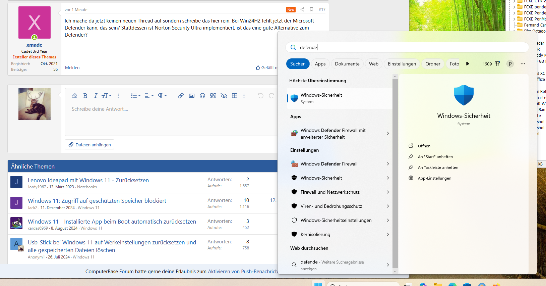Viewport: 546px width, 286px height.
Task: Select the Dokumente filter tab
Action: pos(347,64)
